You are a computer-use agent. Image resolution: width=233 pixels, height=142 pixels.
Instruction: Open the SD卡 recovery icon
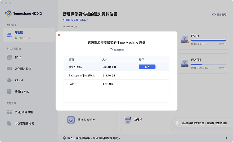[x=9, y=57]
